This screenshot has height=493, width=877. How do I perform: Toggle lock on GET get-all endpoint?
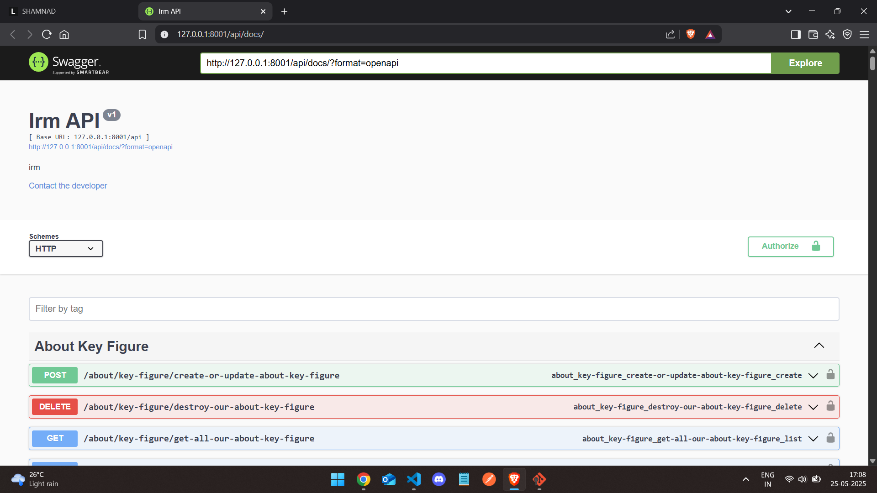tap(830, 438)
